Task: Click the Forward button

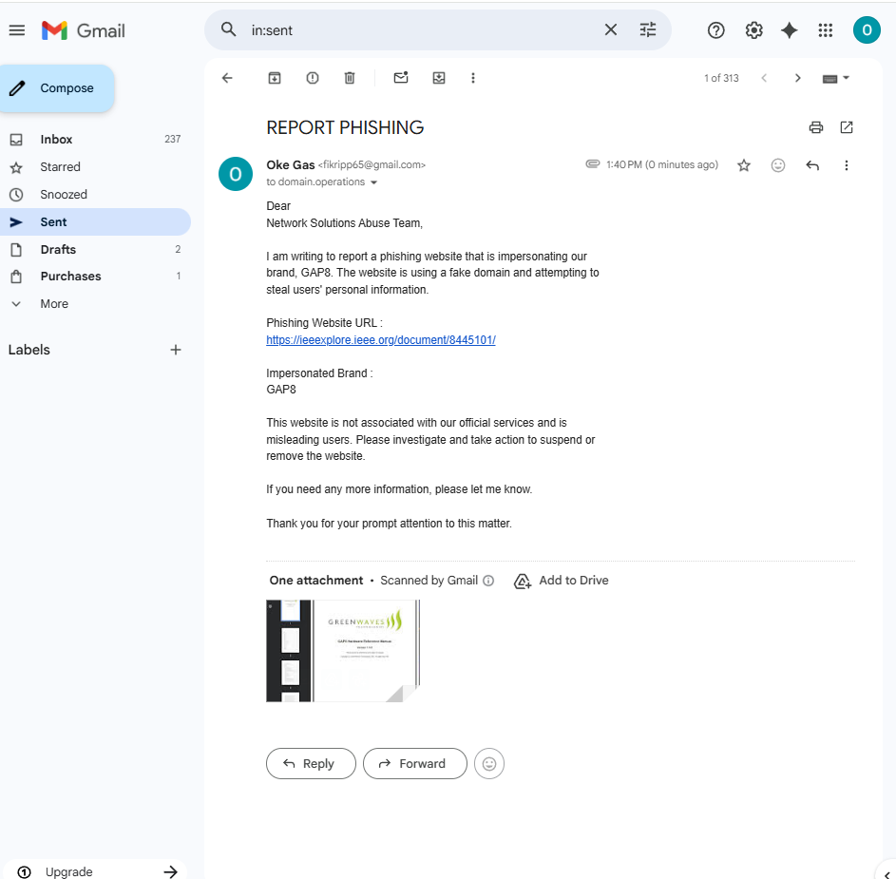Action: pos(415,764)
